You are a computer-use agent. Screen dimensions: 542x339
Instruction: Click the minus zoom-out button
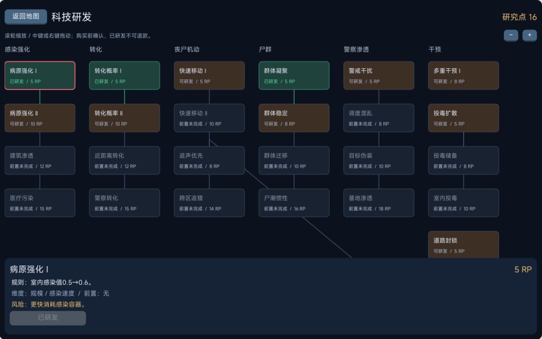pos(511,35)
